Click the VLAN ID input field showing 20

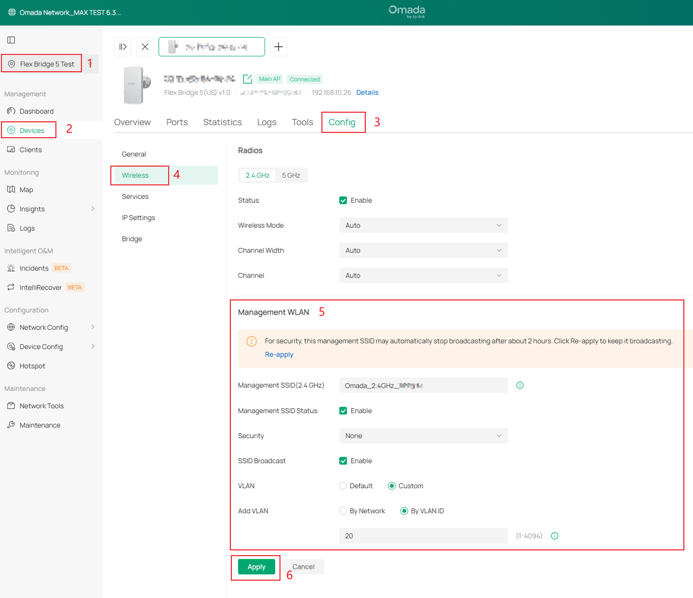(x=423, y=536)
